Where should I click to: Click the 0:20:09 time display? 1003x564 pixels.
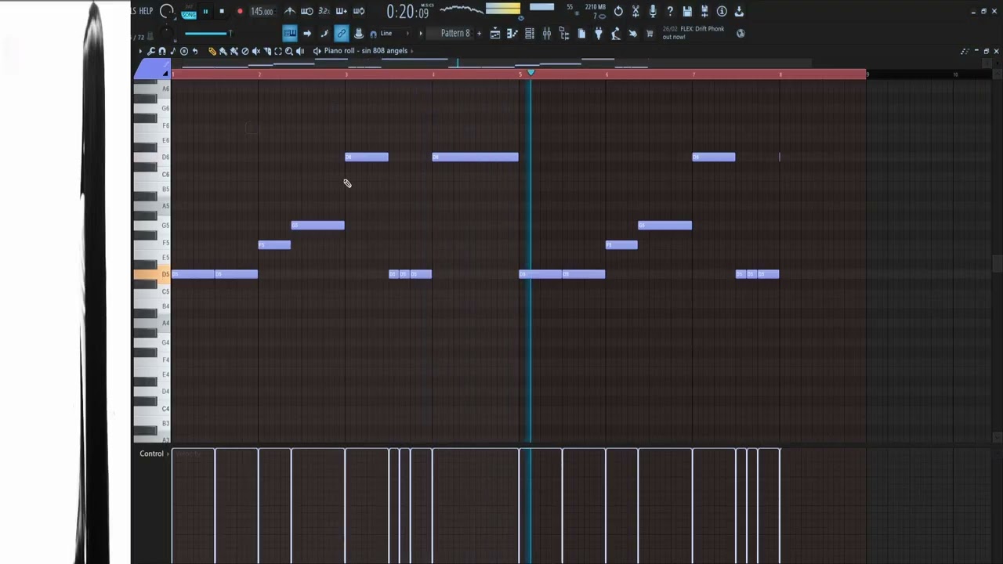[x=407, y=11]
